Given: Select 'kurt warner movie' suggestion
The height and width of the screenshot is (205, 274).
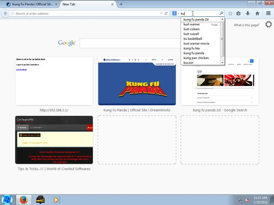Looking at the screenshot, I should 200,44.
